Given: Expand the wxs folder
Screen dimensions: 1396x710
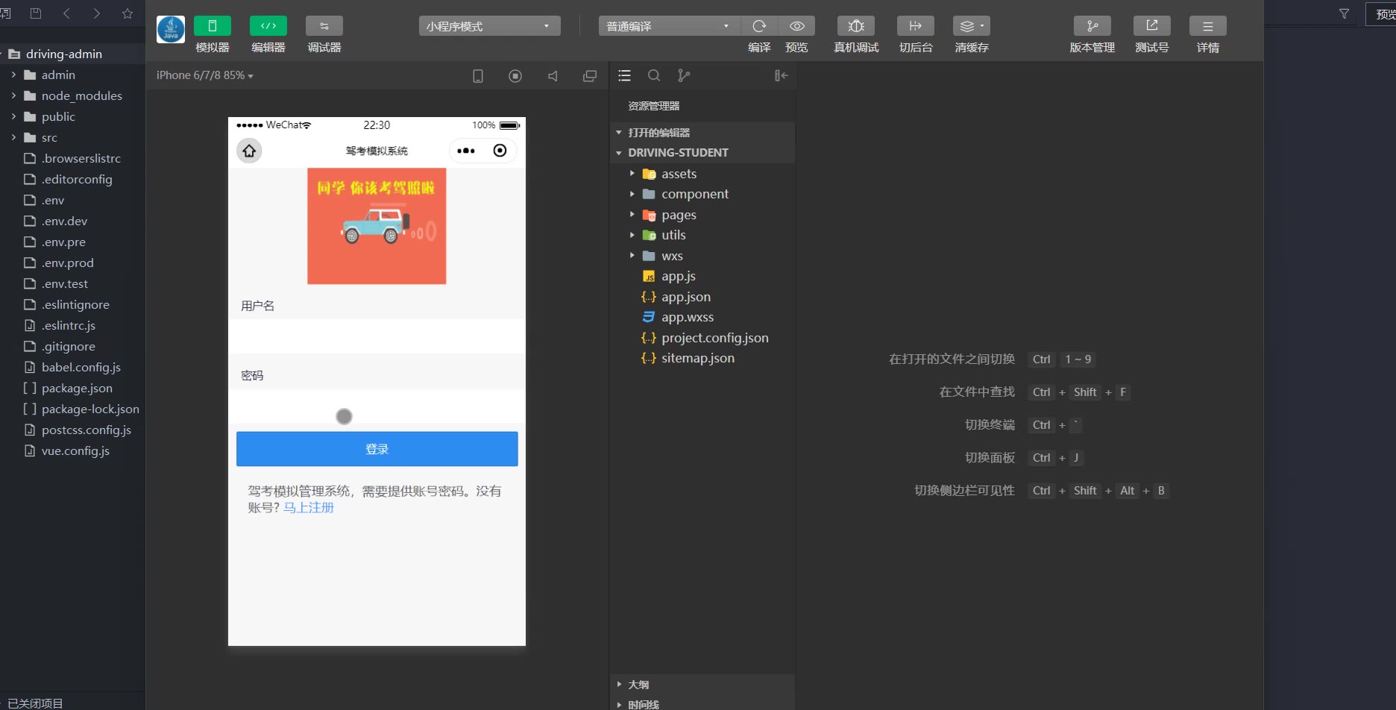Looking at the screenshot, I should pos(702,256).
